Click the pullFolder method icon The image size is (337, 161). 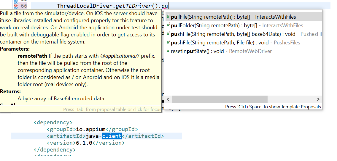pos(168,25)
